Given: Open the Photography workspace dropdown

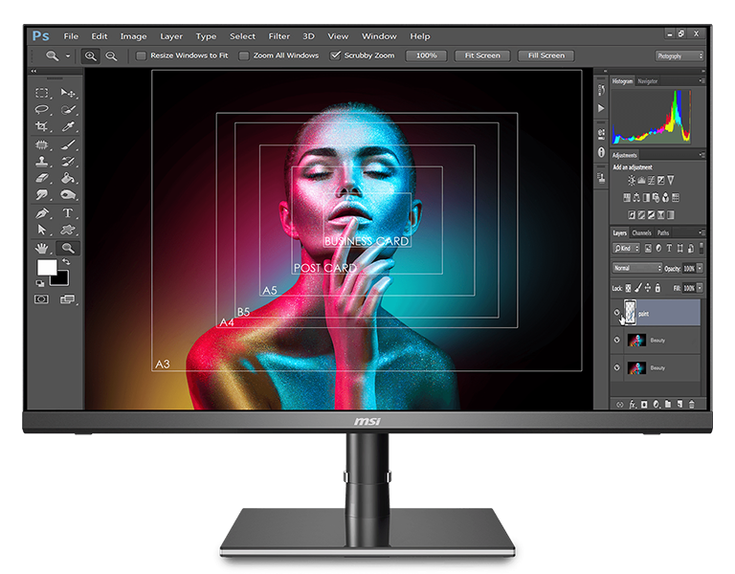Looking at the screenshot, I should pos(679,56).
